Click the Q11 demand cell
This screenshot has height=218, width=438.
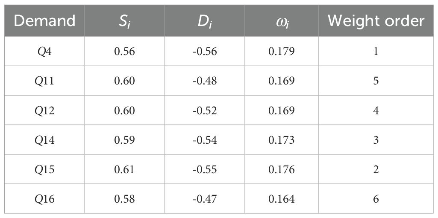pos(44,81)
